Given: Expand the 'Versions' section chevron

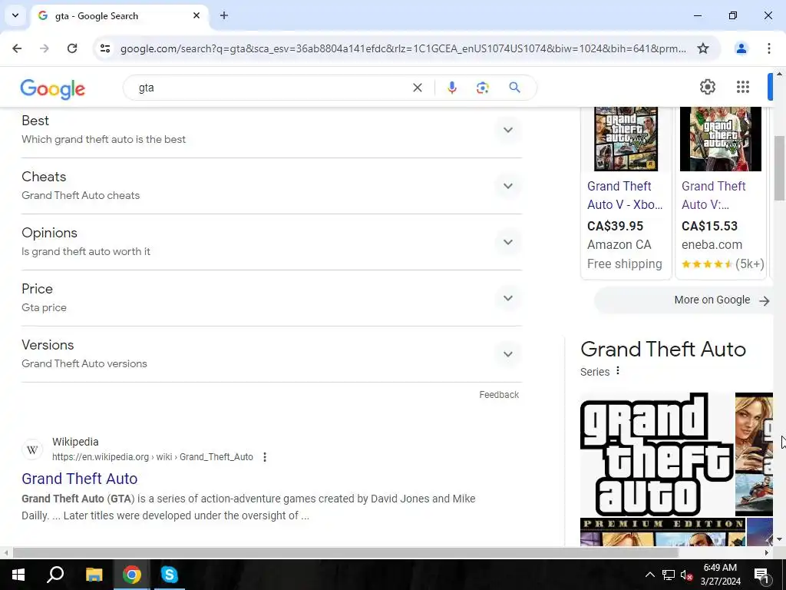Looking at the screenshot, I should coord(508,354).
